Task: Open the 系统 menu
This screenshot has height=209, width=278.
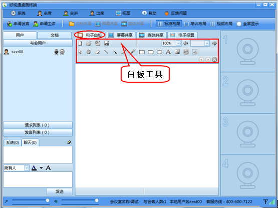Action: 18,13
